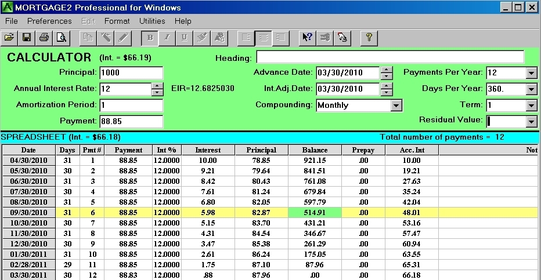Click into the Heading text field
The width and height of the screenshot is (541, 280).
(389, 57)
